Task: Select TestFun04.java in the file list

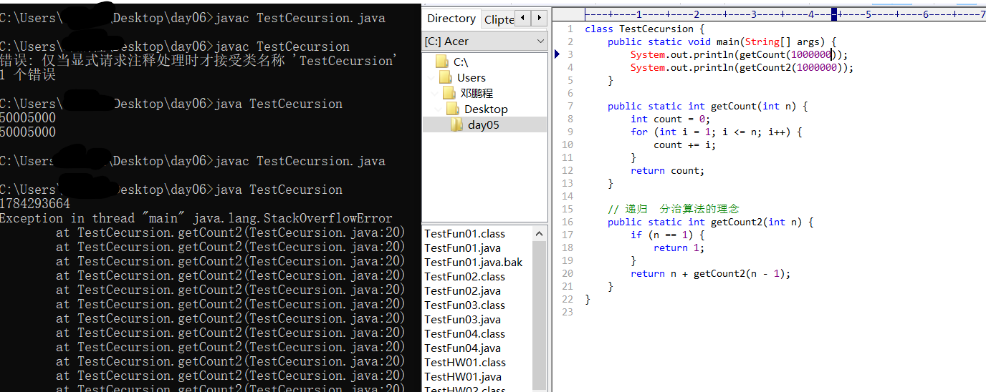Action: coord(462,348)
